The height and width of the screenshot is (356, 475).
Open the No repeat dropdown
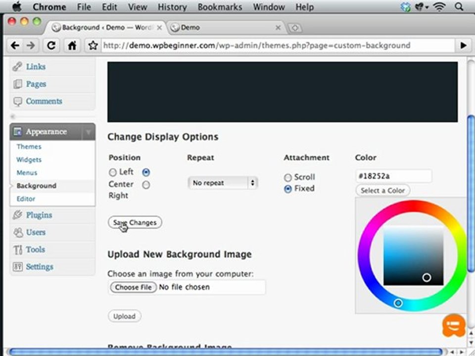click(223, 183)
